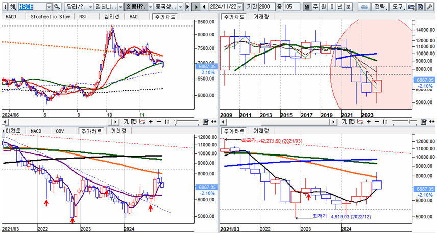The height and width of the screenshot is (233, 437).
Task: Open the dropdown arrow beside 일본니..
Action: coord(120,7)
